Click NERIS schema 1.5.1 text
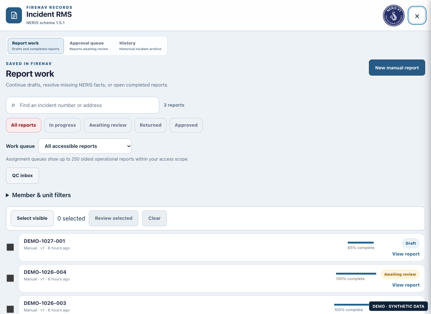 [x=45, y=23]
